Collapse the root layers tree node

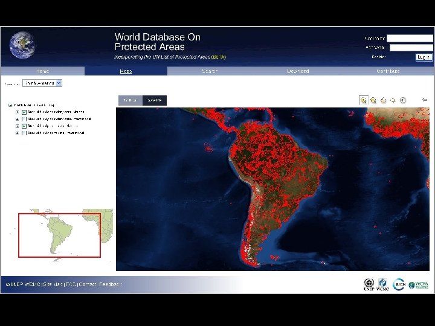[x=10, y=105]
